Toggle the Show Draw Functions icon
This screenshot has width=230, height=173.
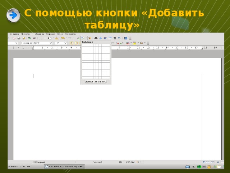[x=90, y=38]
